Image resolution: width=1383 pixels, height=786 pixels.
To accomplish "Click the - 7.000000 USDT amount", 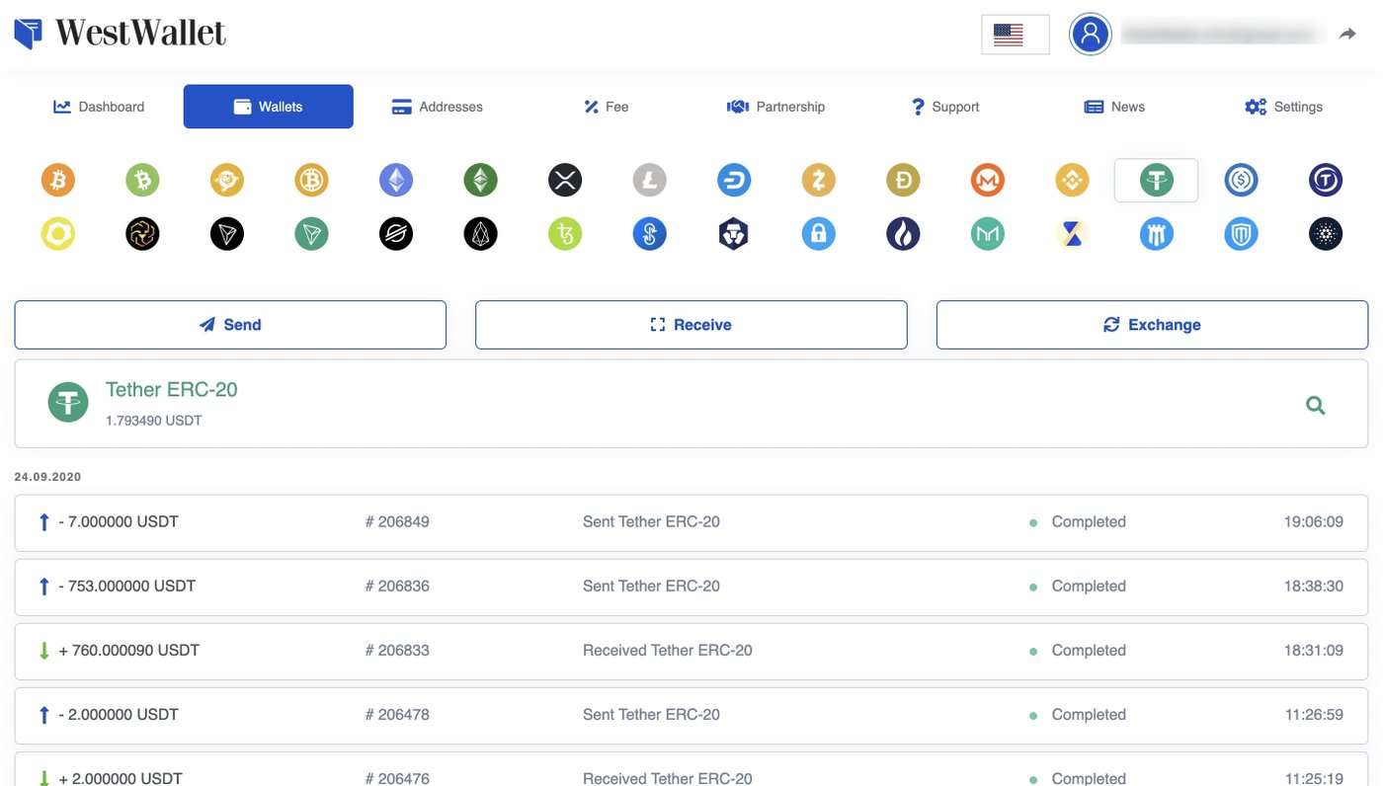I will tap(119, 522).
